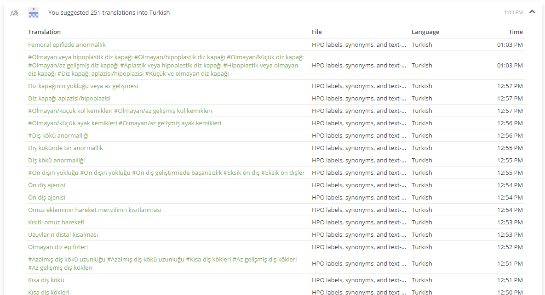Click the HPO labels file for 'Kısa diş kökü'
This screenshot has width=545, height=295.
click(359, 280)
